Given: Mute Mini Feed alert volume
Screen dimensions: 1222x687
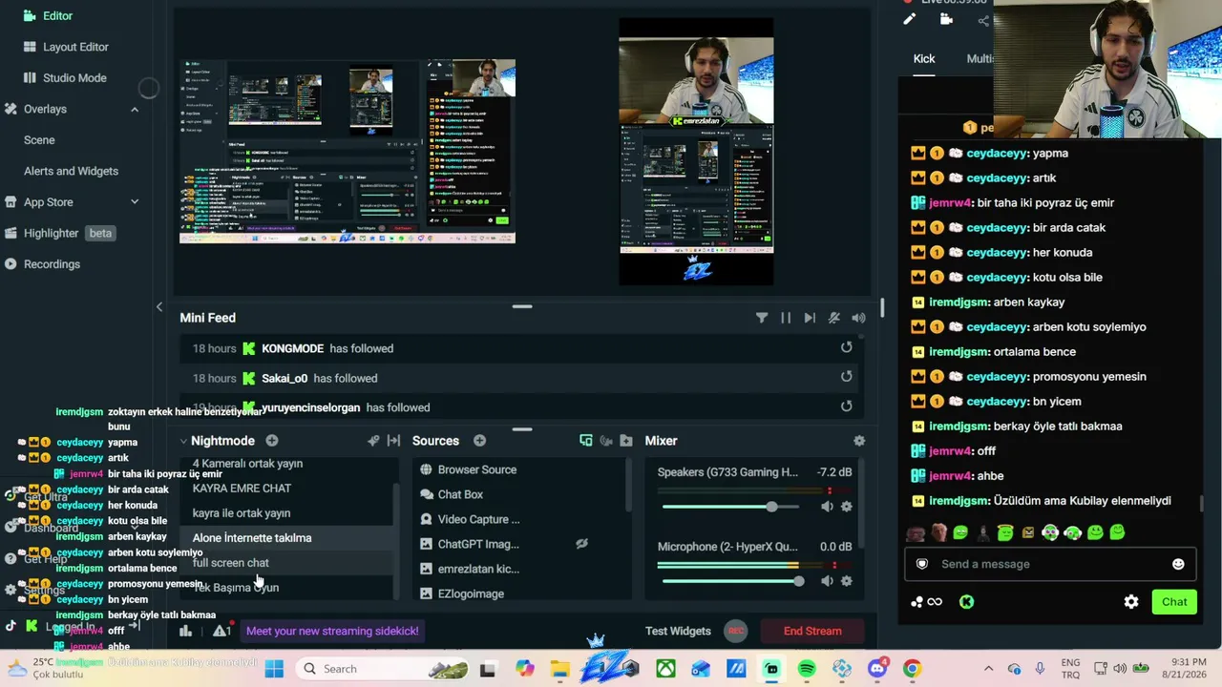Looking at the screenshot, I should coord(859,318).
